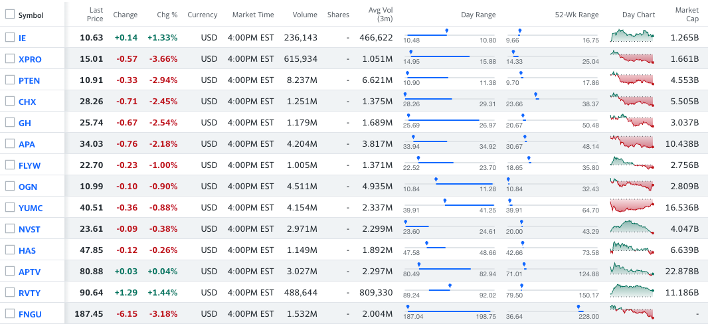This screenshot has height=334, width=708.
Task: Click the IE day range bar
Action: click(x=450, y=35)
